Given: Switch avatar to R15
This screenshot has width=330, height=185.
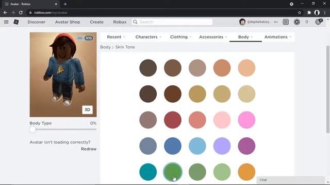Looking at the screenshot, I should pos(89,38).
